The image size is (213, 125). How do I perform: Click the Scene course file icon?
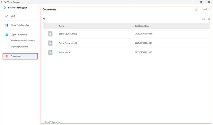(x=50, y=52)
